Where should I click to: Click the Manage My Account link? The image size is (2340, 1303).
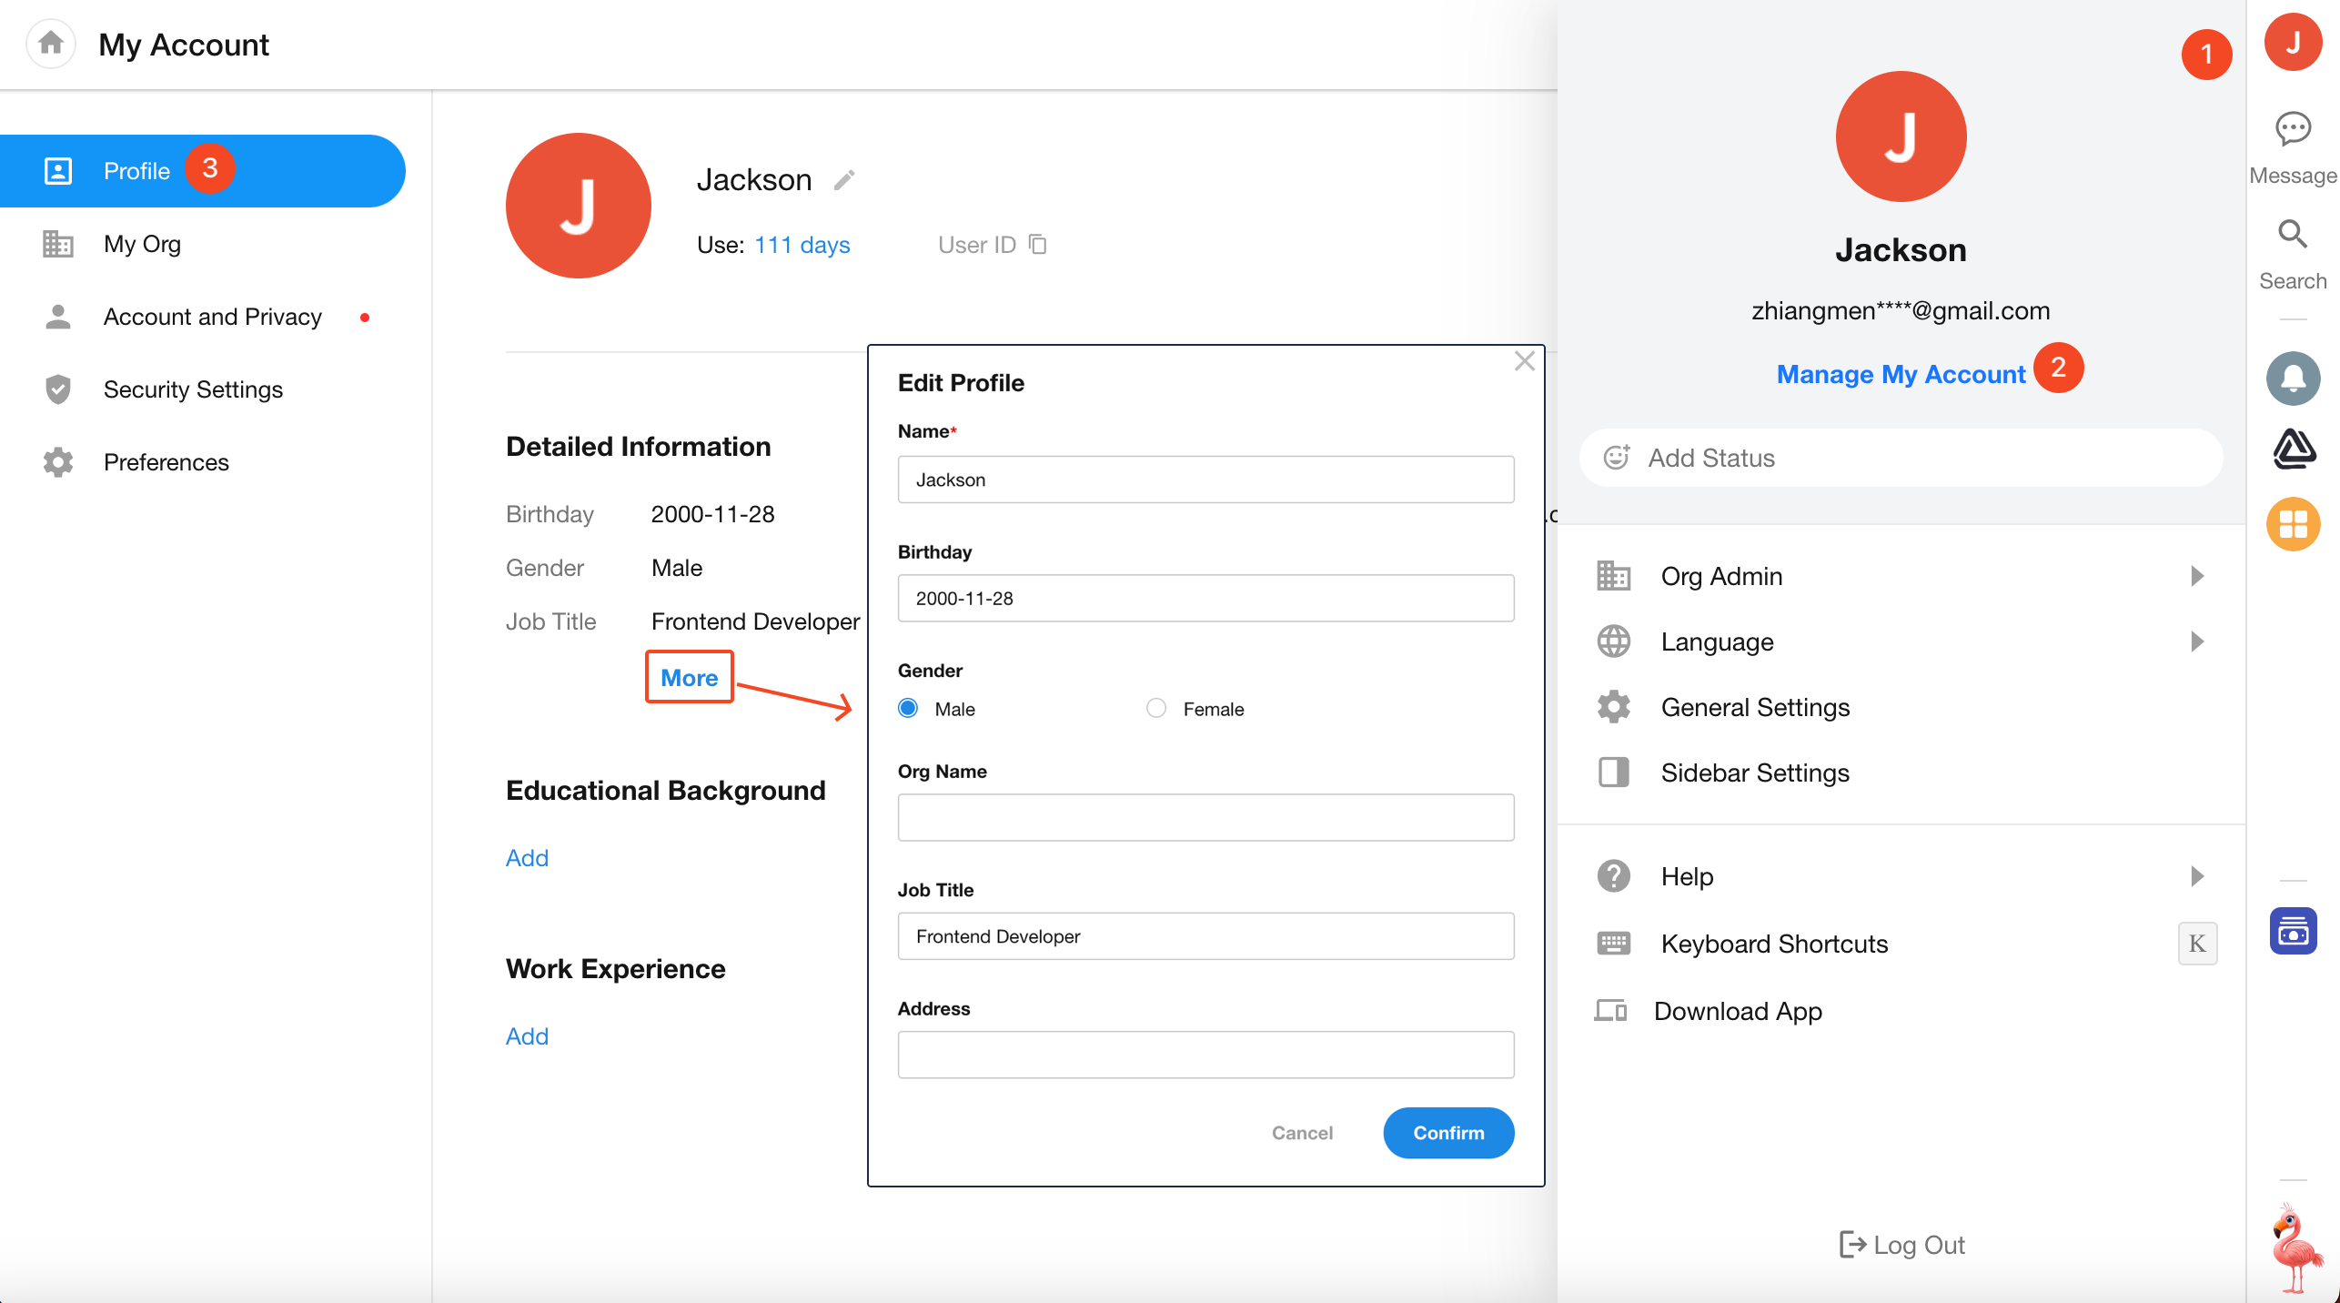coord(1901,374)
